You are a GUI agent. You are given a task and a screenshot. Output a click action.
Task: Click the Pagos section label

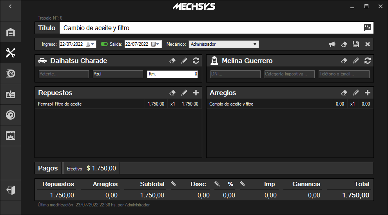pyautogui.click(x=48, y=168)
